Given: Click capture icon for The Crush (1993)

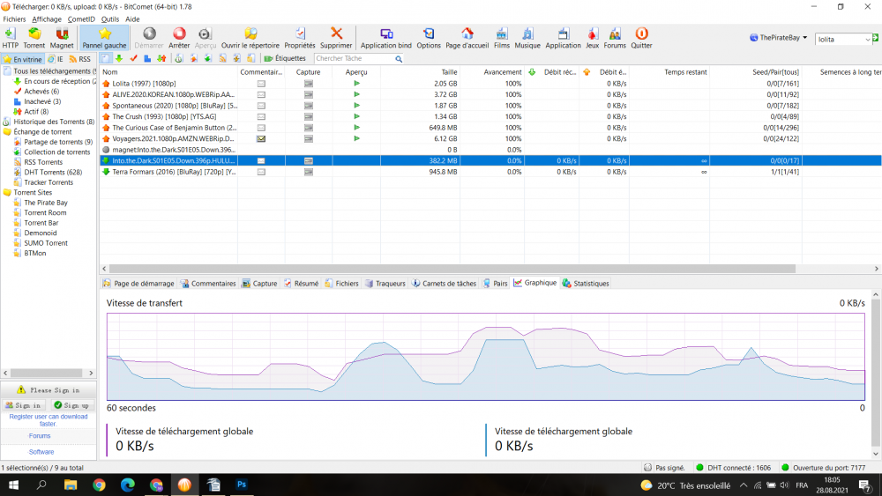Looking at the screenshot, I should point(308,117).
